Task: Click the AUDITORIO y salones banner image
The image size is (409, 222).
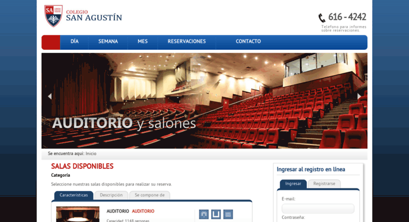Action: coord(204,101)
